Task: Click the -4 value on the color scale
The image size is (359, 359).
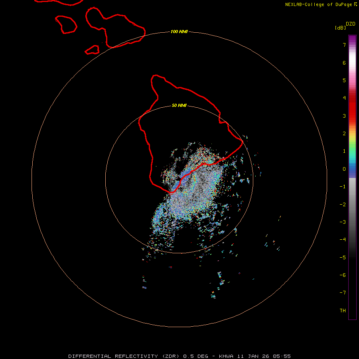Action: tap(343, 240)
